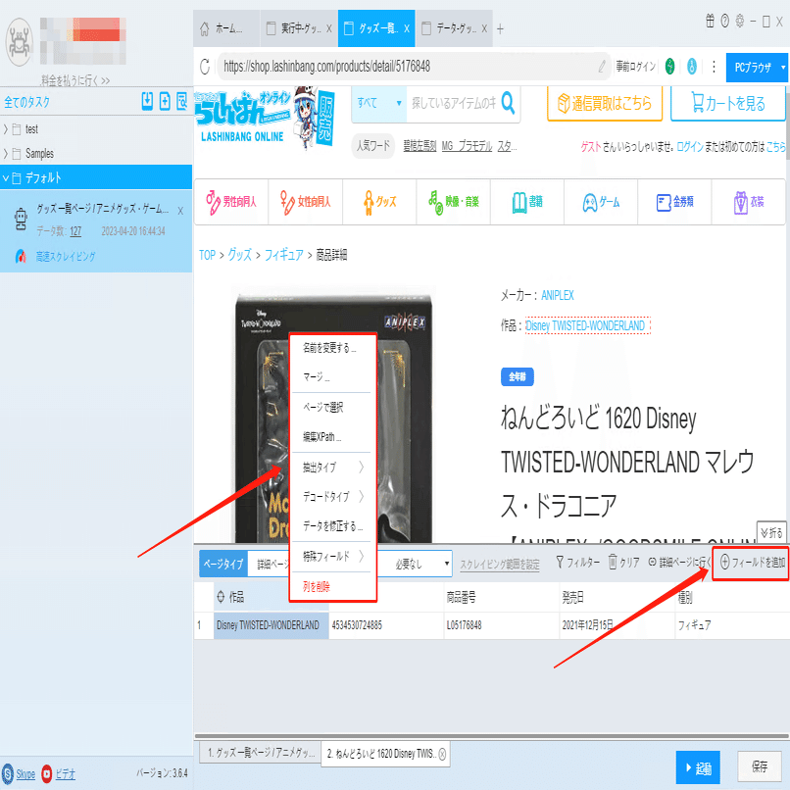Select the 男性向同人 category
This screenshot has width=790, height=790.
(x=231, y=202)
